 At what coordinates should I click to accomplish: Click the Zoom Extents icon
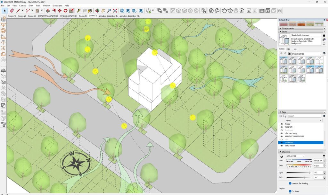115,11
